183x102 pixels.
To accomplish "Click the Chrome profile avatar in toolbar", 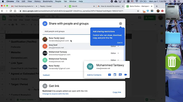I will coord(158,11).
